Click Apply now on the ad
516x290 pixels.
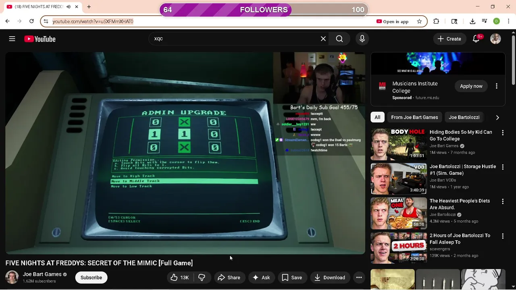(471, 86)
